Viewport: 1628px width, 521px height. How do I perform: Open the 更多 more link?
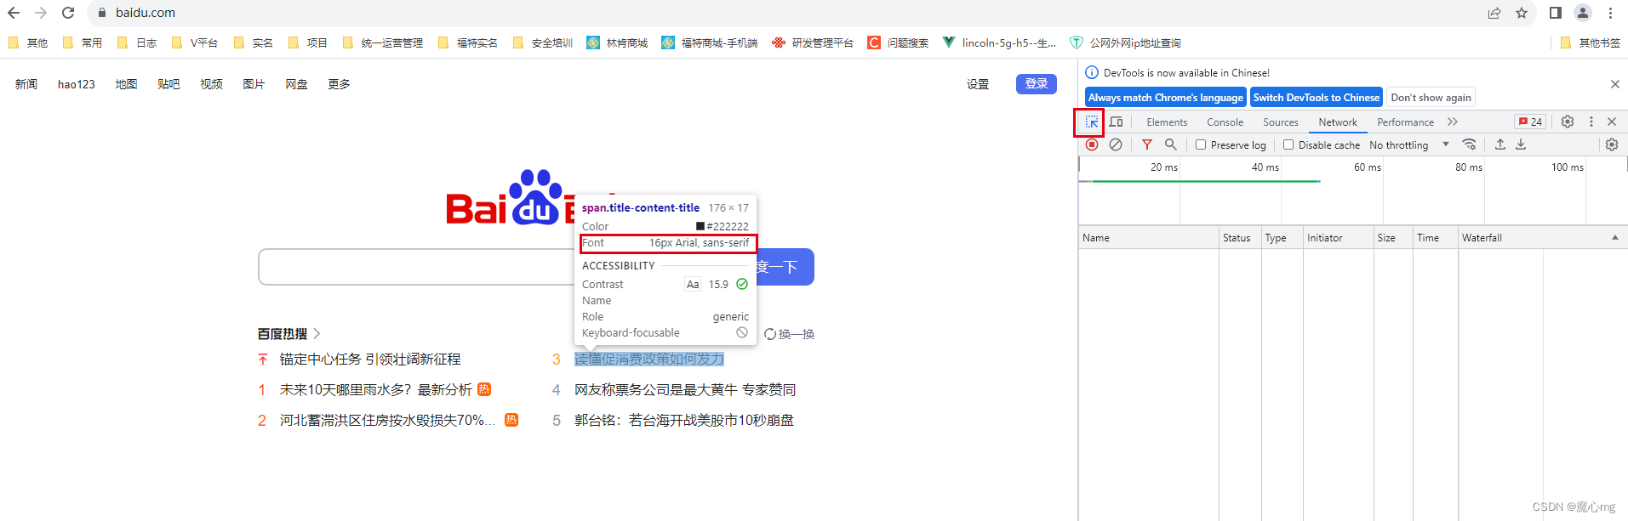coord(339,84)
